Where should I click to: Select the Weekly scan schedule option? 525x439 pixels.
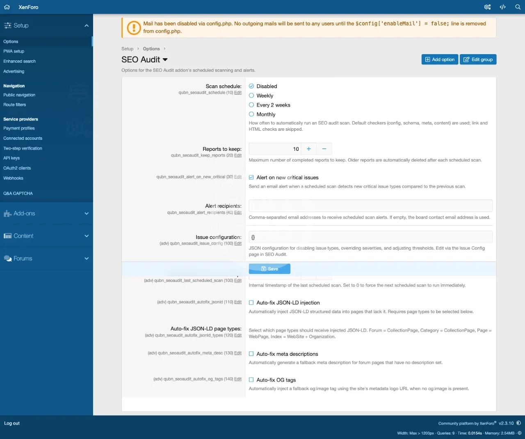pos(251,96)
